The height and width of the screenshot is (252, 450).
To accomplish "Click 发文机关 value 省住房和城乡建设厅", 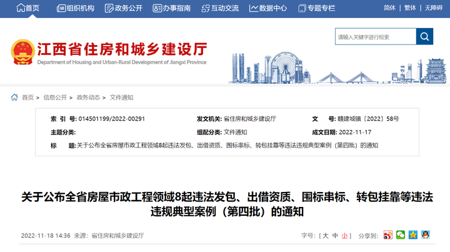I will tap(249, 119).
